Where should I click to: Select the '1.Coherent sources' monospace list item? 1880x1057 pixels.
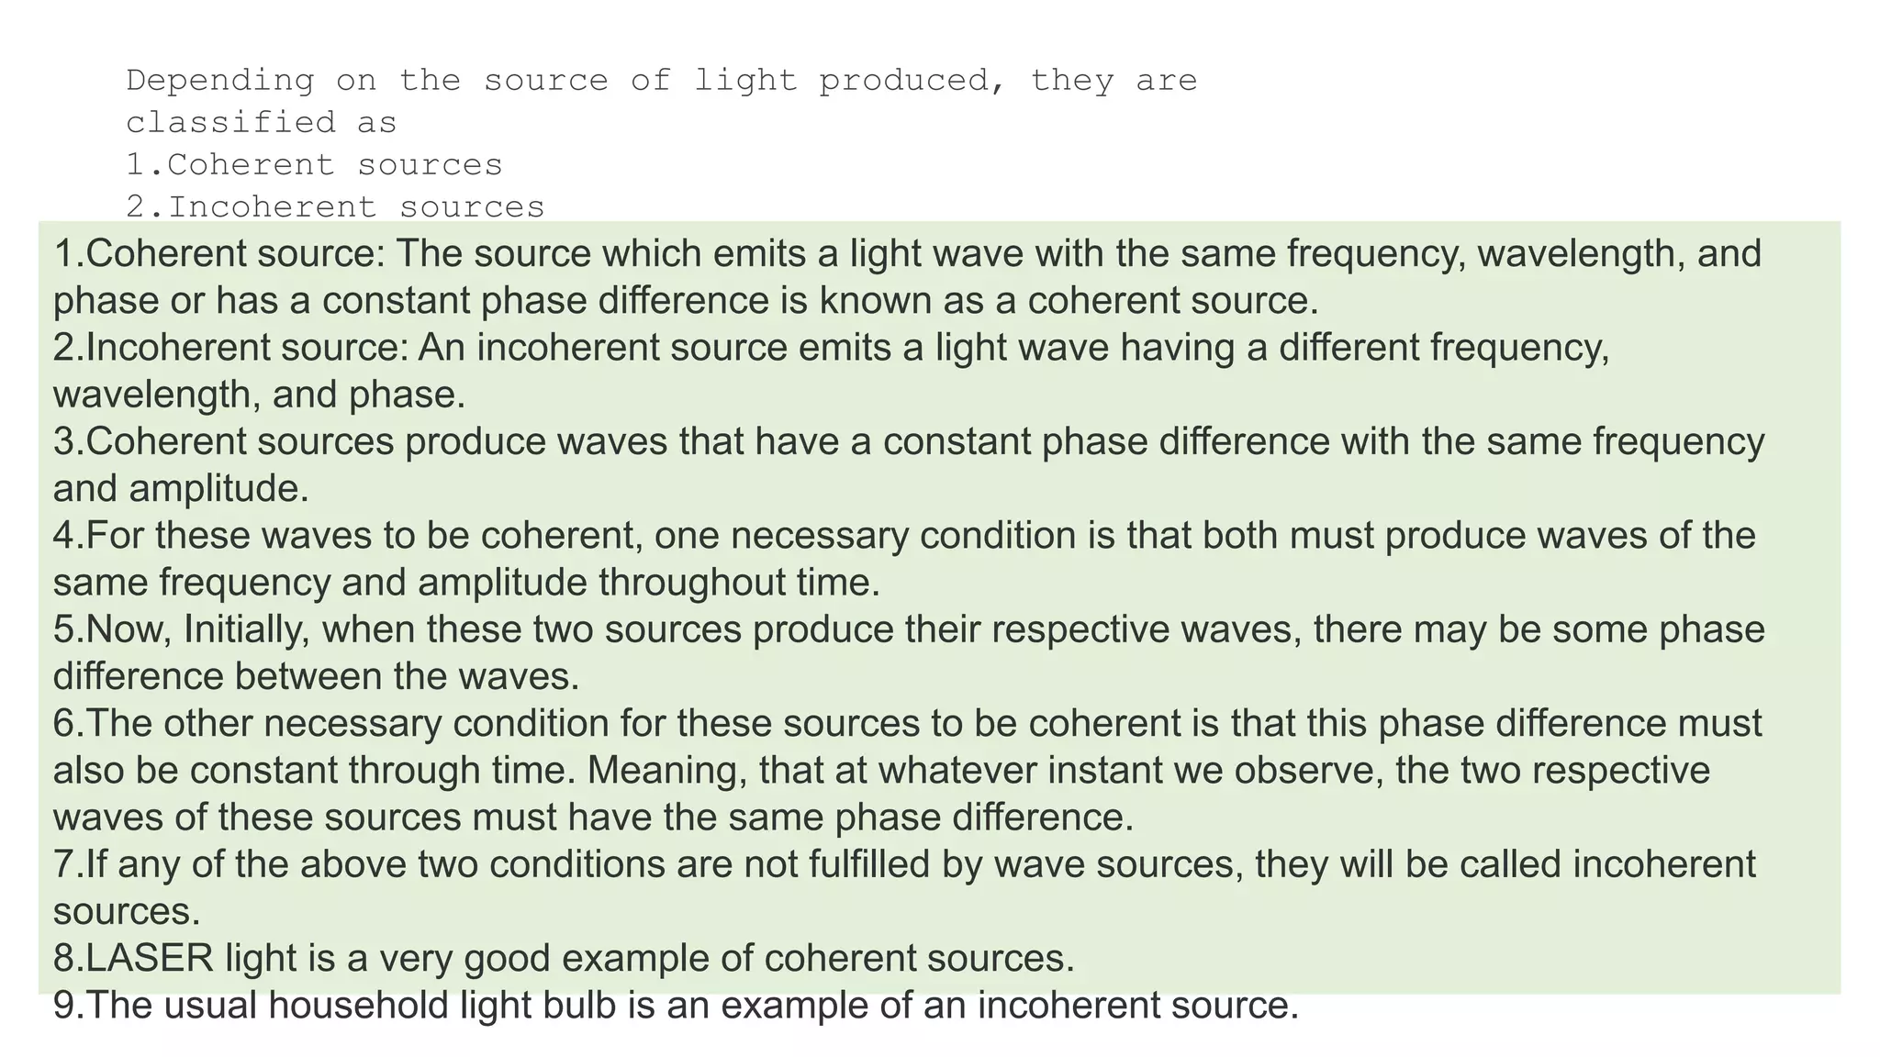point(315,165)
